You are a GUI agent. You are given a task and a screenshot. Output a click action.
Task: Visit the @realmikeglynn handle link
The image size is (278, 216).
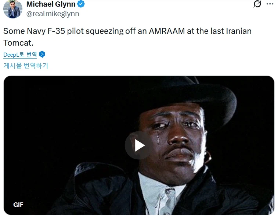(53, 14)
